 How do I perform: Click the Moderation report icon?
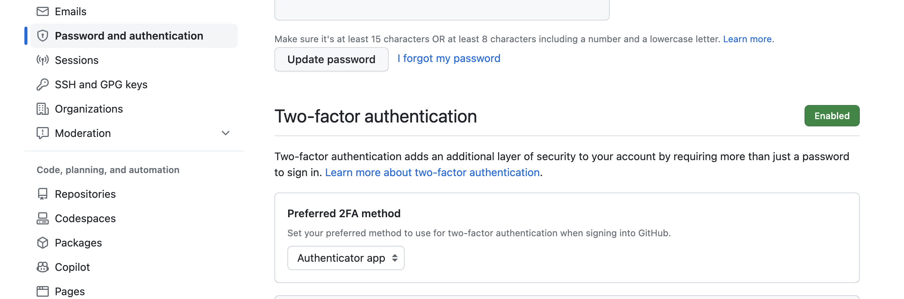[x=43, y=133]
